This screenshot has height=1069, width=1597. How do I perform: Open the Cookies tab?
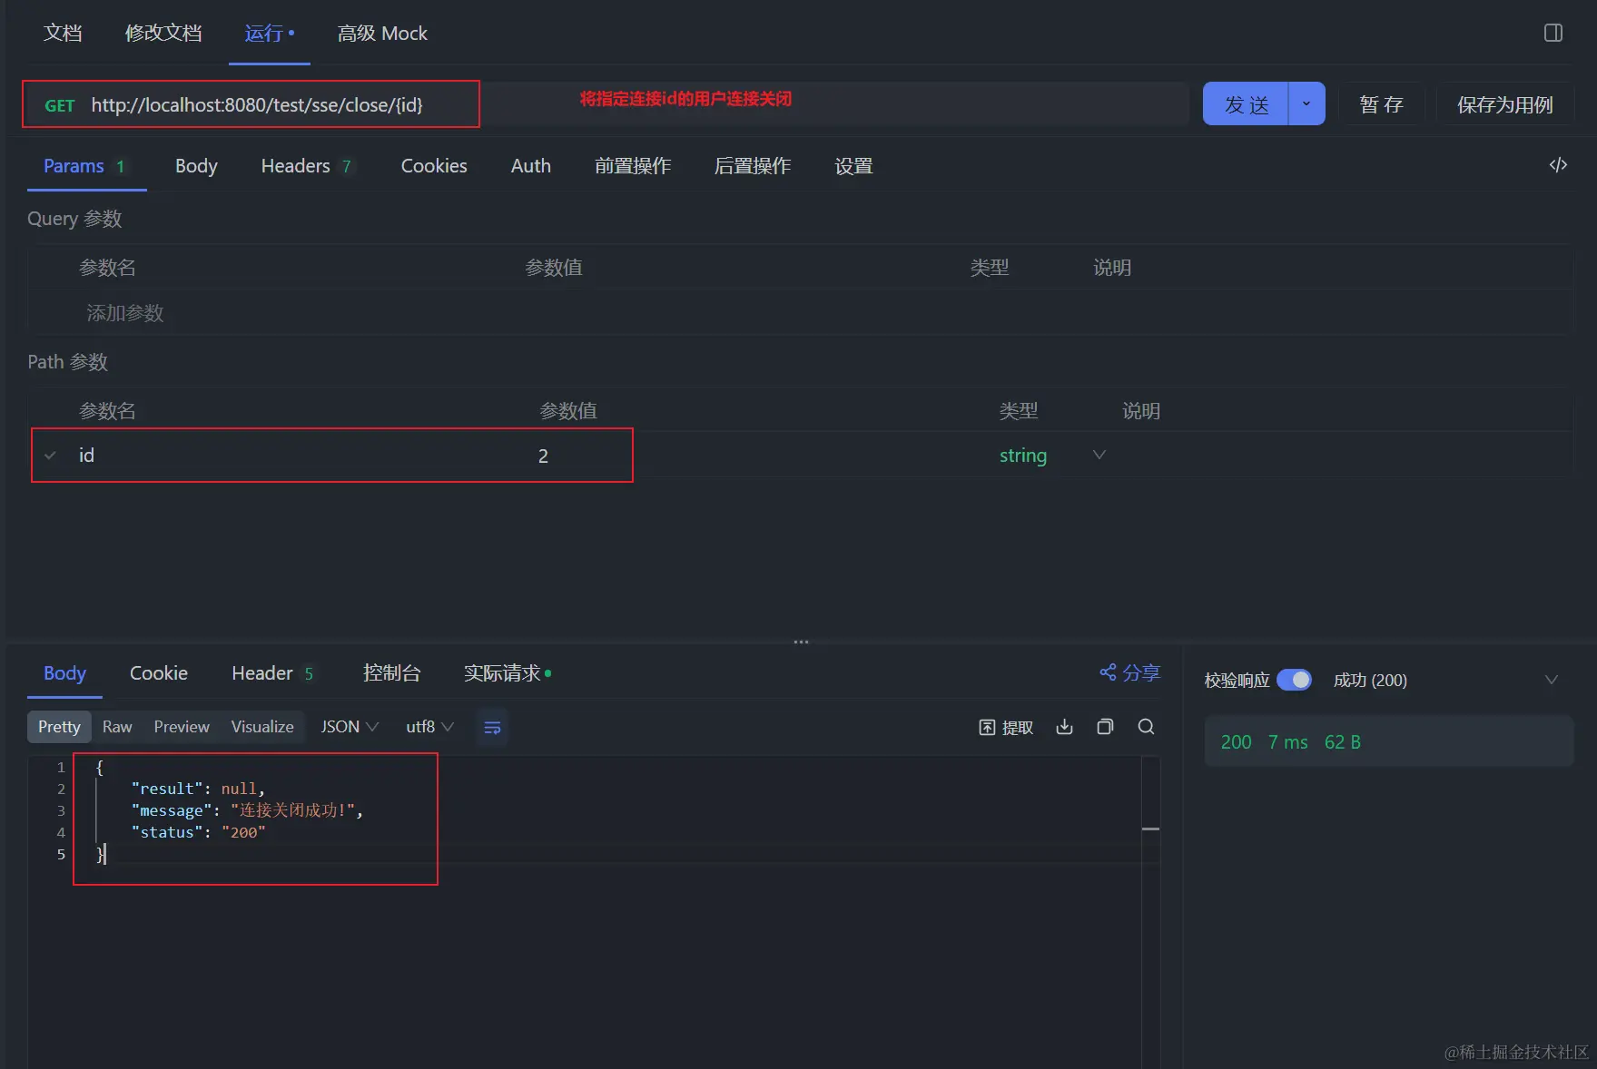(434, 166)
